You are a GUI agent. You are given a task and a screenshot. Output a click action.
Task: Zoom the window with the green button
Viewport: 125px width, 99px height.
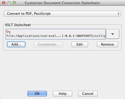click(14, 3)
